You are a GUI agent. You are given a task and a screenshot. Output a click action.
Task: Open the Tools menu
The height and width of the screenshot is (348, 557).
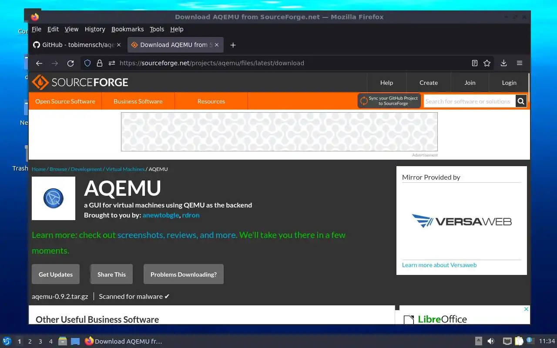coord(157,29)
